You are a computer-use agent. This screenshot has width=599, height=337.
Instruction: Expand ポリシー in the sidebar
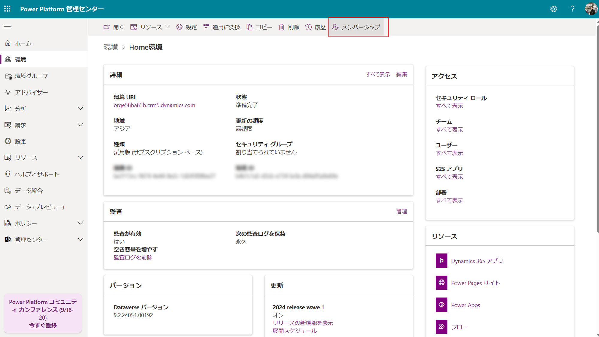click(x=80, y=223)
